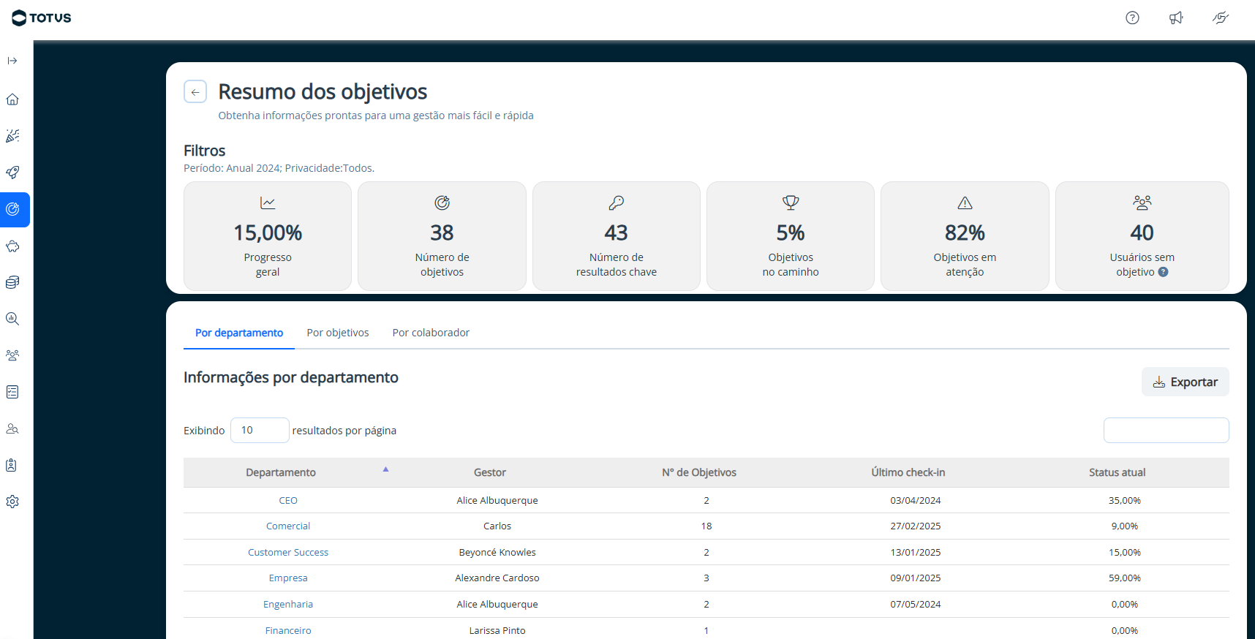Switch to Por objetivos tab

click(x=337, y=333)
